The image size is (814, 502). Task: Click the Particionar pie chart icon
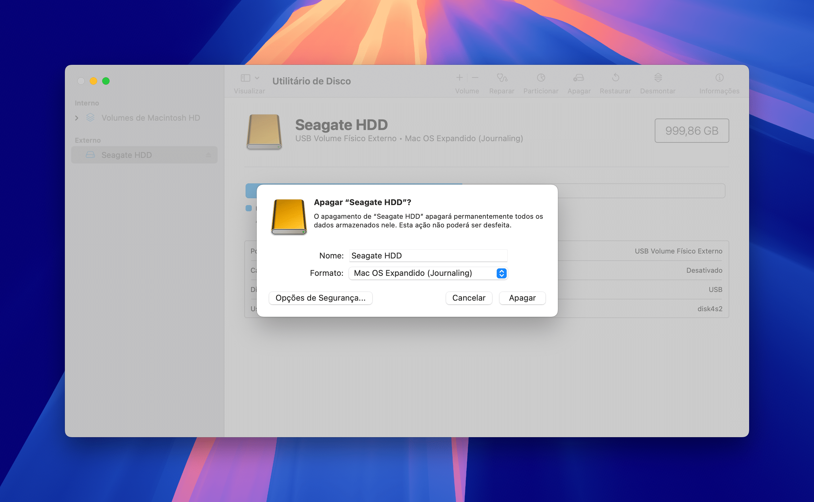tap(541, 78)
